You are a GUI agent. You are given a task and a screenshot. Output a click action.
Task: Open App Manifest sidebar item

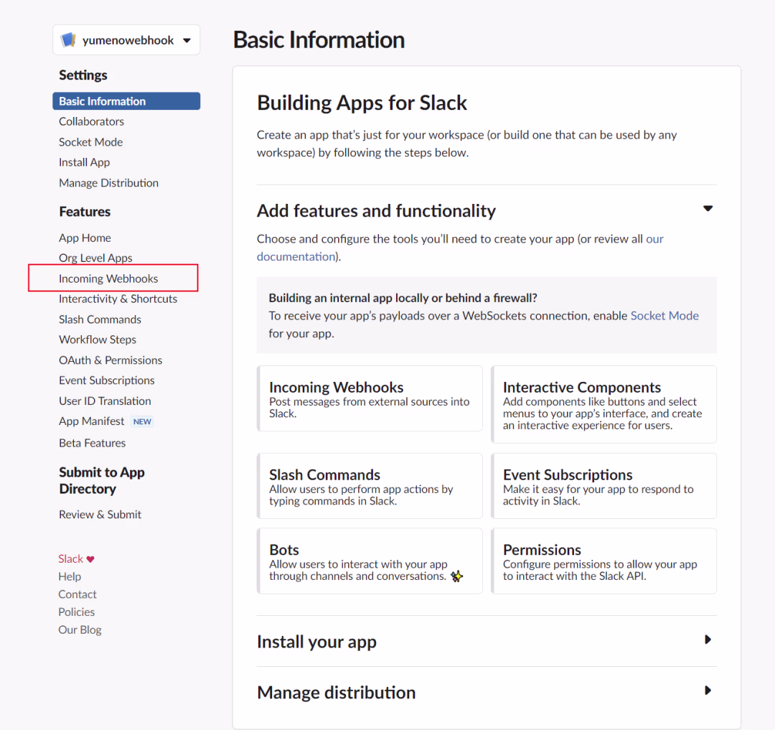tap(92, 421)
